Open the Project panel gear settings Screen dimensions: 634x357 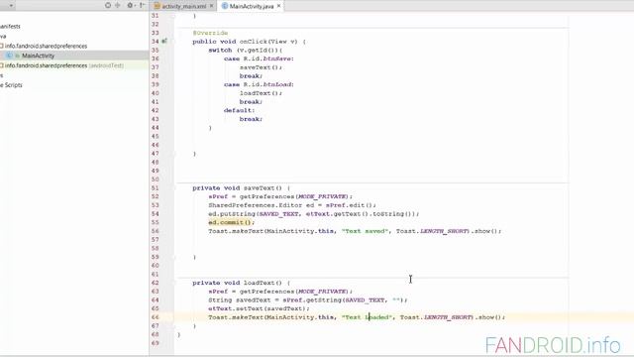(130, 5)
